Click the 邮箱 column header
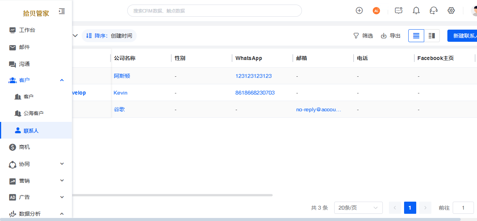Viewport: 477px width, 221px height. click(x=302, y=58)
